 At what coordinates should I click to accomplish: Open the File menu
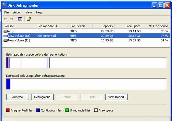pyautogui.click(x=6, y=12)
